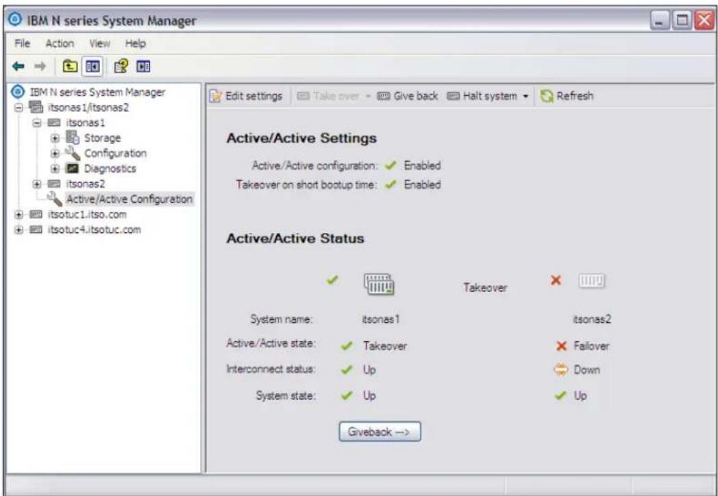Open the Action menu
The image size is (718, 496).
click(60, 44)
